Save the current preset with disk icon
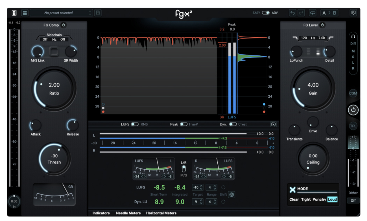367x221 pixels. 98,13
